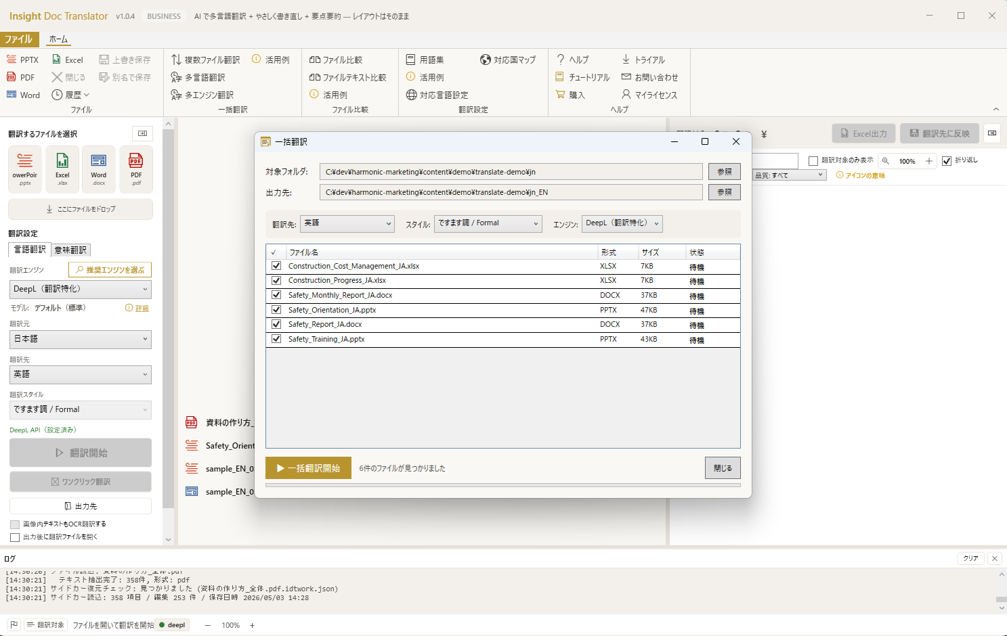Open スタイル dropdown in batch dialog
The width and height of the screenshot is (1007, 636).
click(488, 223)
